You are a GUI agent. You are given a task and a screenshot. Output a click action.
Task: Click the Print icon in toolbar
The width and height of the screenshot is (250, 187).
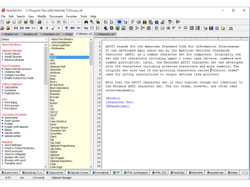pos(39,22)
